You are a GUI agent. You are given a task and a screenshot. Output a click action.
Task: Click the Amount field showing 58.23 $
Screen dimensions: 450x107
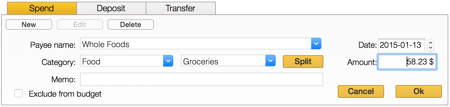click(407, 62)
